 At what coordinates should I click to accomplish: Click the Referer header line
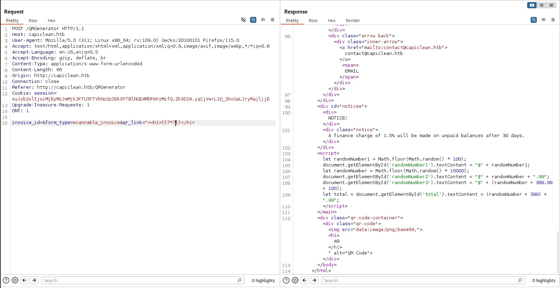[69, 87]
